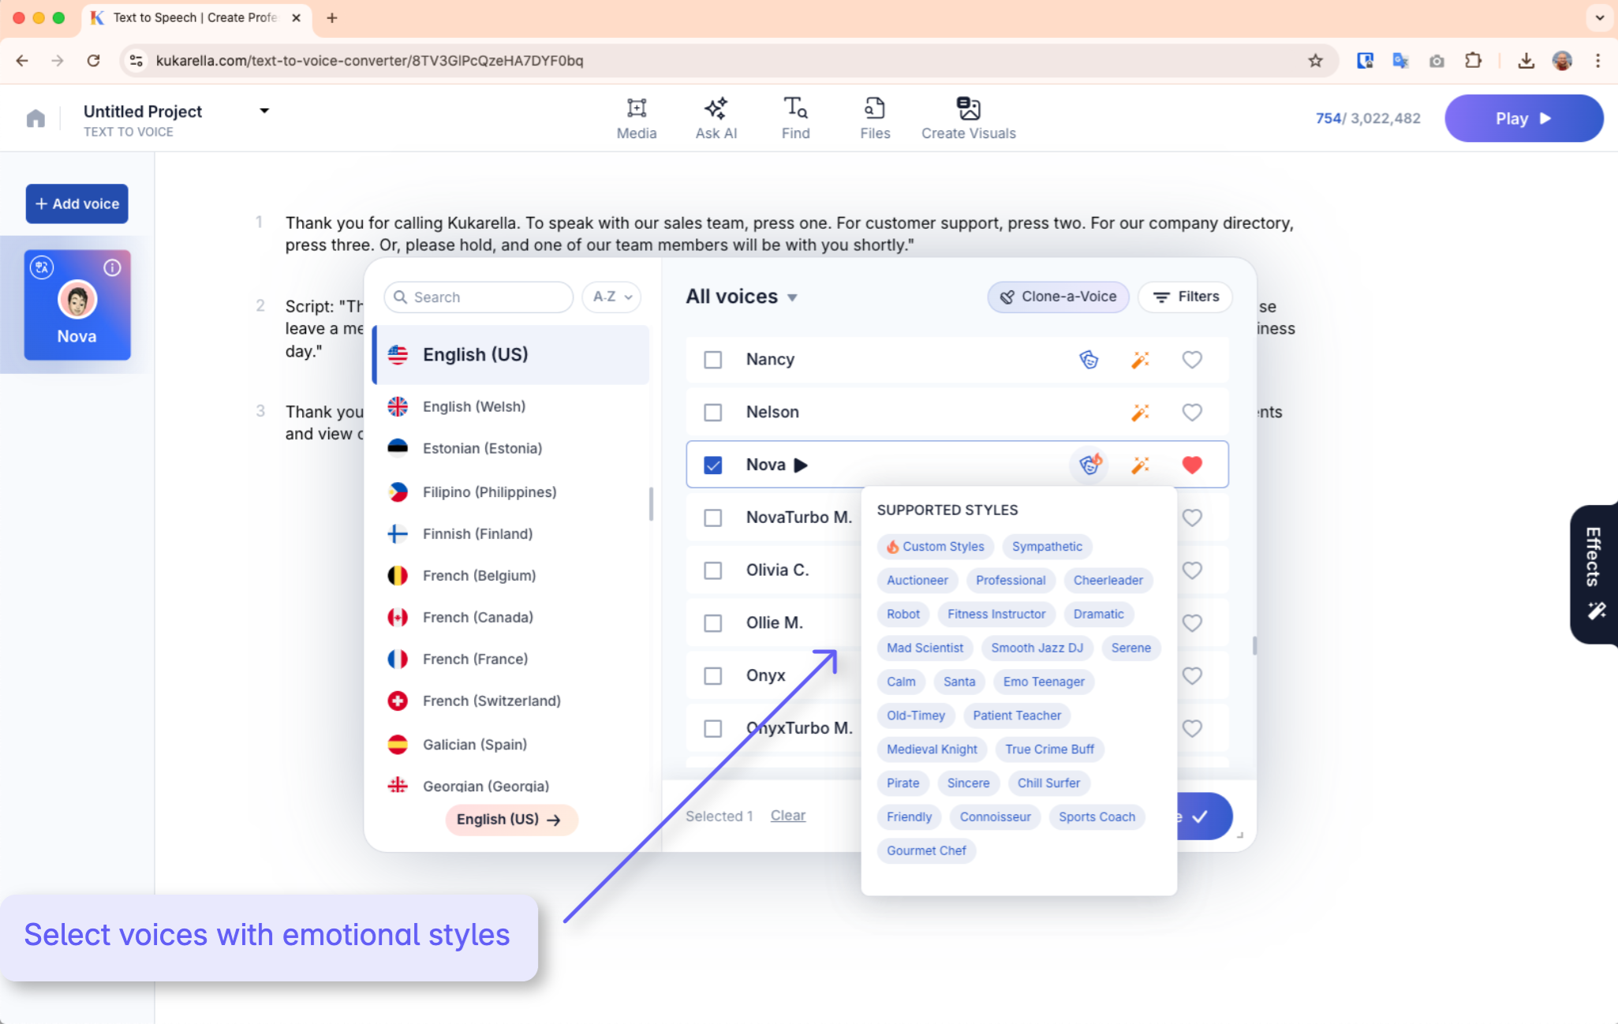The width and height of the screenshot is (1618, 1024).
Task: Open the Find tool
Action: pos(795,118)
